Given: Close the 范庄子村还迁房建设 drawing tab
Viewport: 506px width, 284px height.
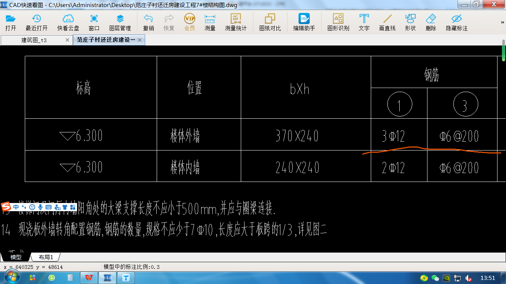Looking at the screenshot, I should 140,40.
